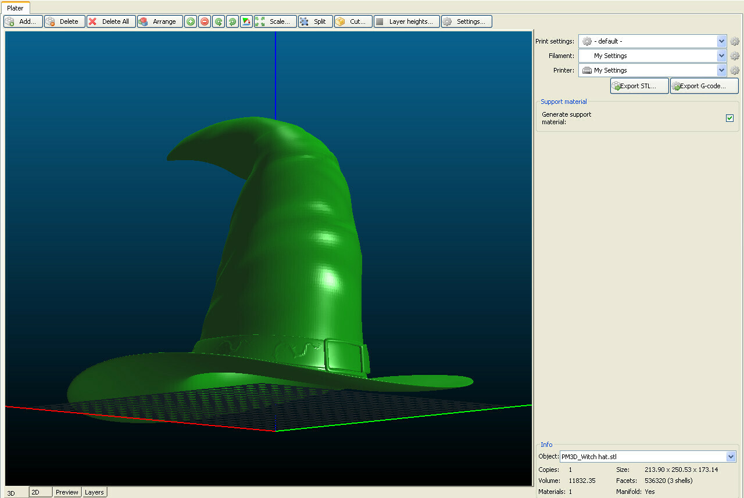Click Export STL button
Viewport: 744px width, 498px height.
(639, 86)
